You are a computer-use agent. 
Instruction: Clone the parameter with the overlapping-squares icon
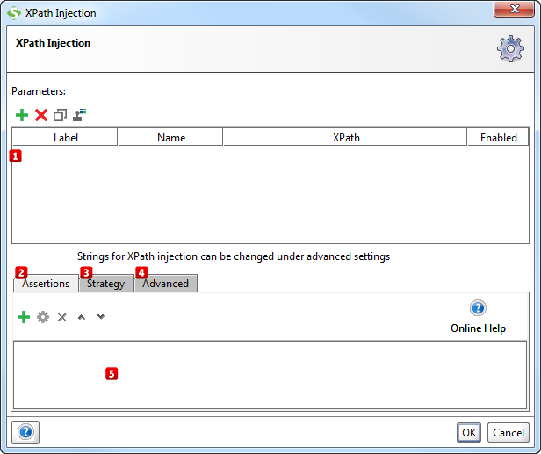(x=60, y=115)
